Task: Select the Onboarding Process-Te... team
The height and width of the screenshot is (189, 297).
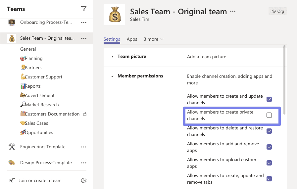Action: pyautogui.click(x=46, y=23)
